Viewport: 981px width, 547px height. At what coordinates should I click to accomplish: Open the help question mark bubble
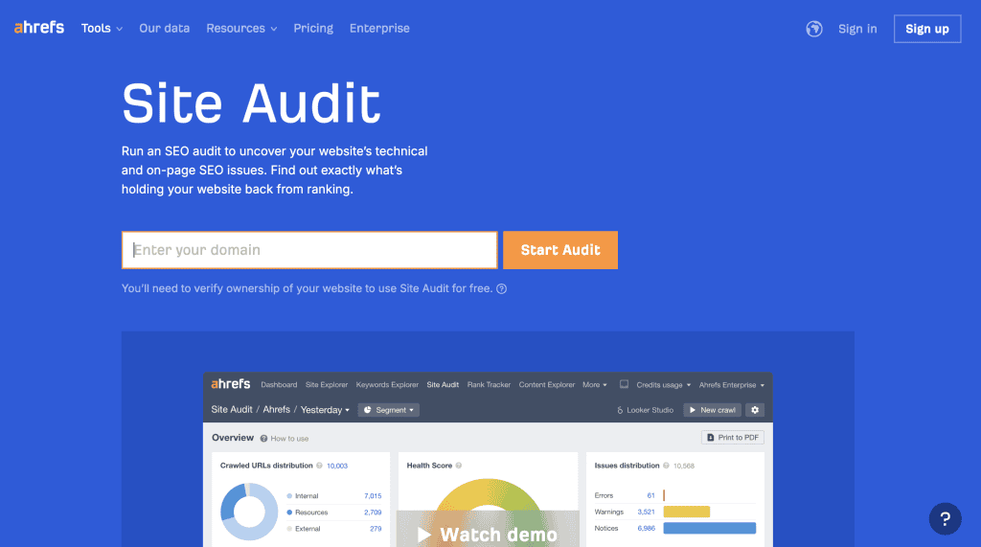[x=945, y=519]
